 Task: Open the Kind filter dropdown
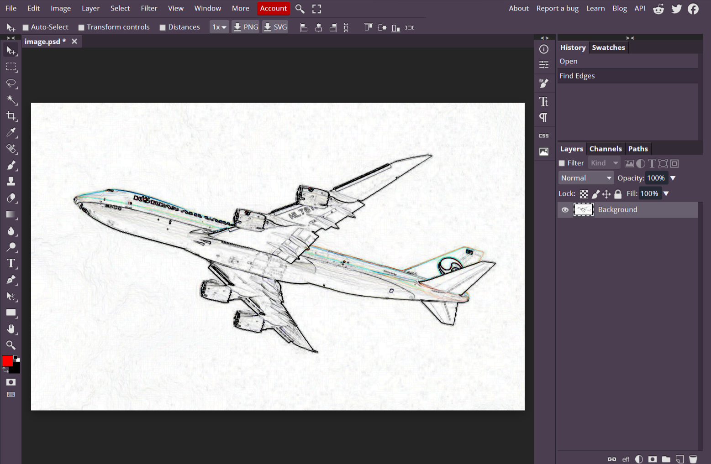[x=604, y=163]
